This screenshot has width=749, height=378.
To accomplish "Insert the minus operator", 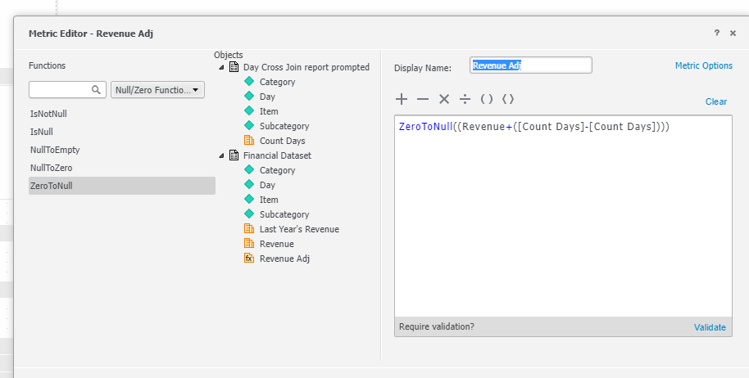I will (x=423, y=99).
